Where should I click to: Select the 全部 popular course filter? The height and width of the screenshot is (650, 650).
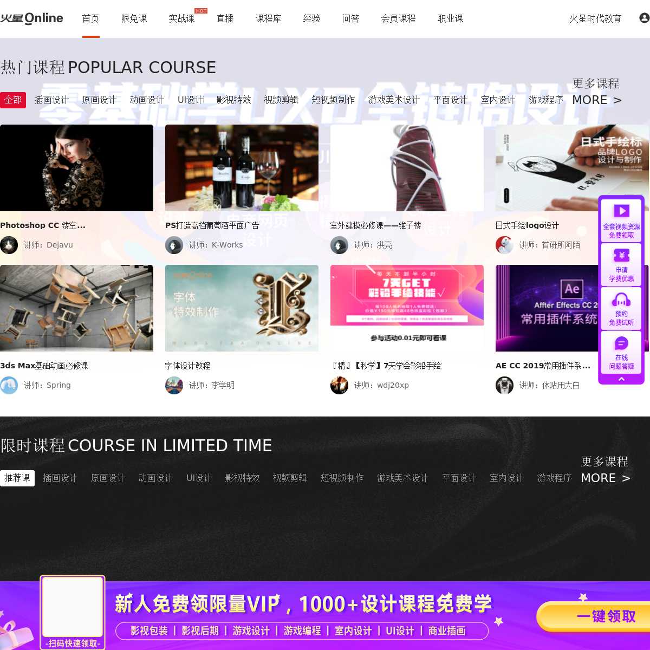click(13, 100)
